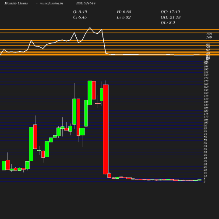Click the '63' price axis label

205,146
